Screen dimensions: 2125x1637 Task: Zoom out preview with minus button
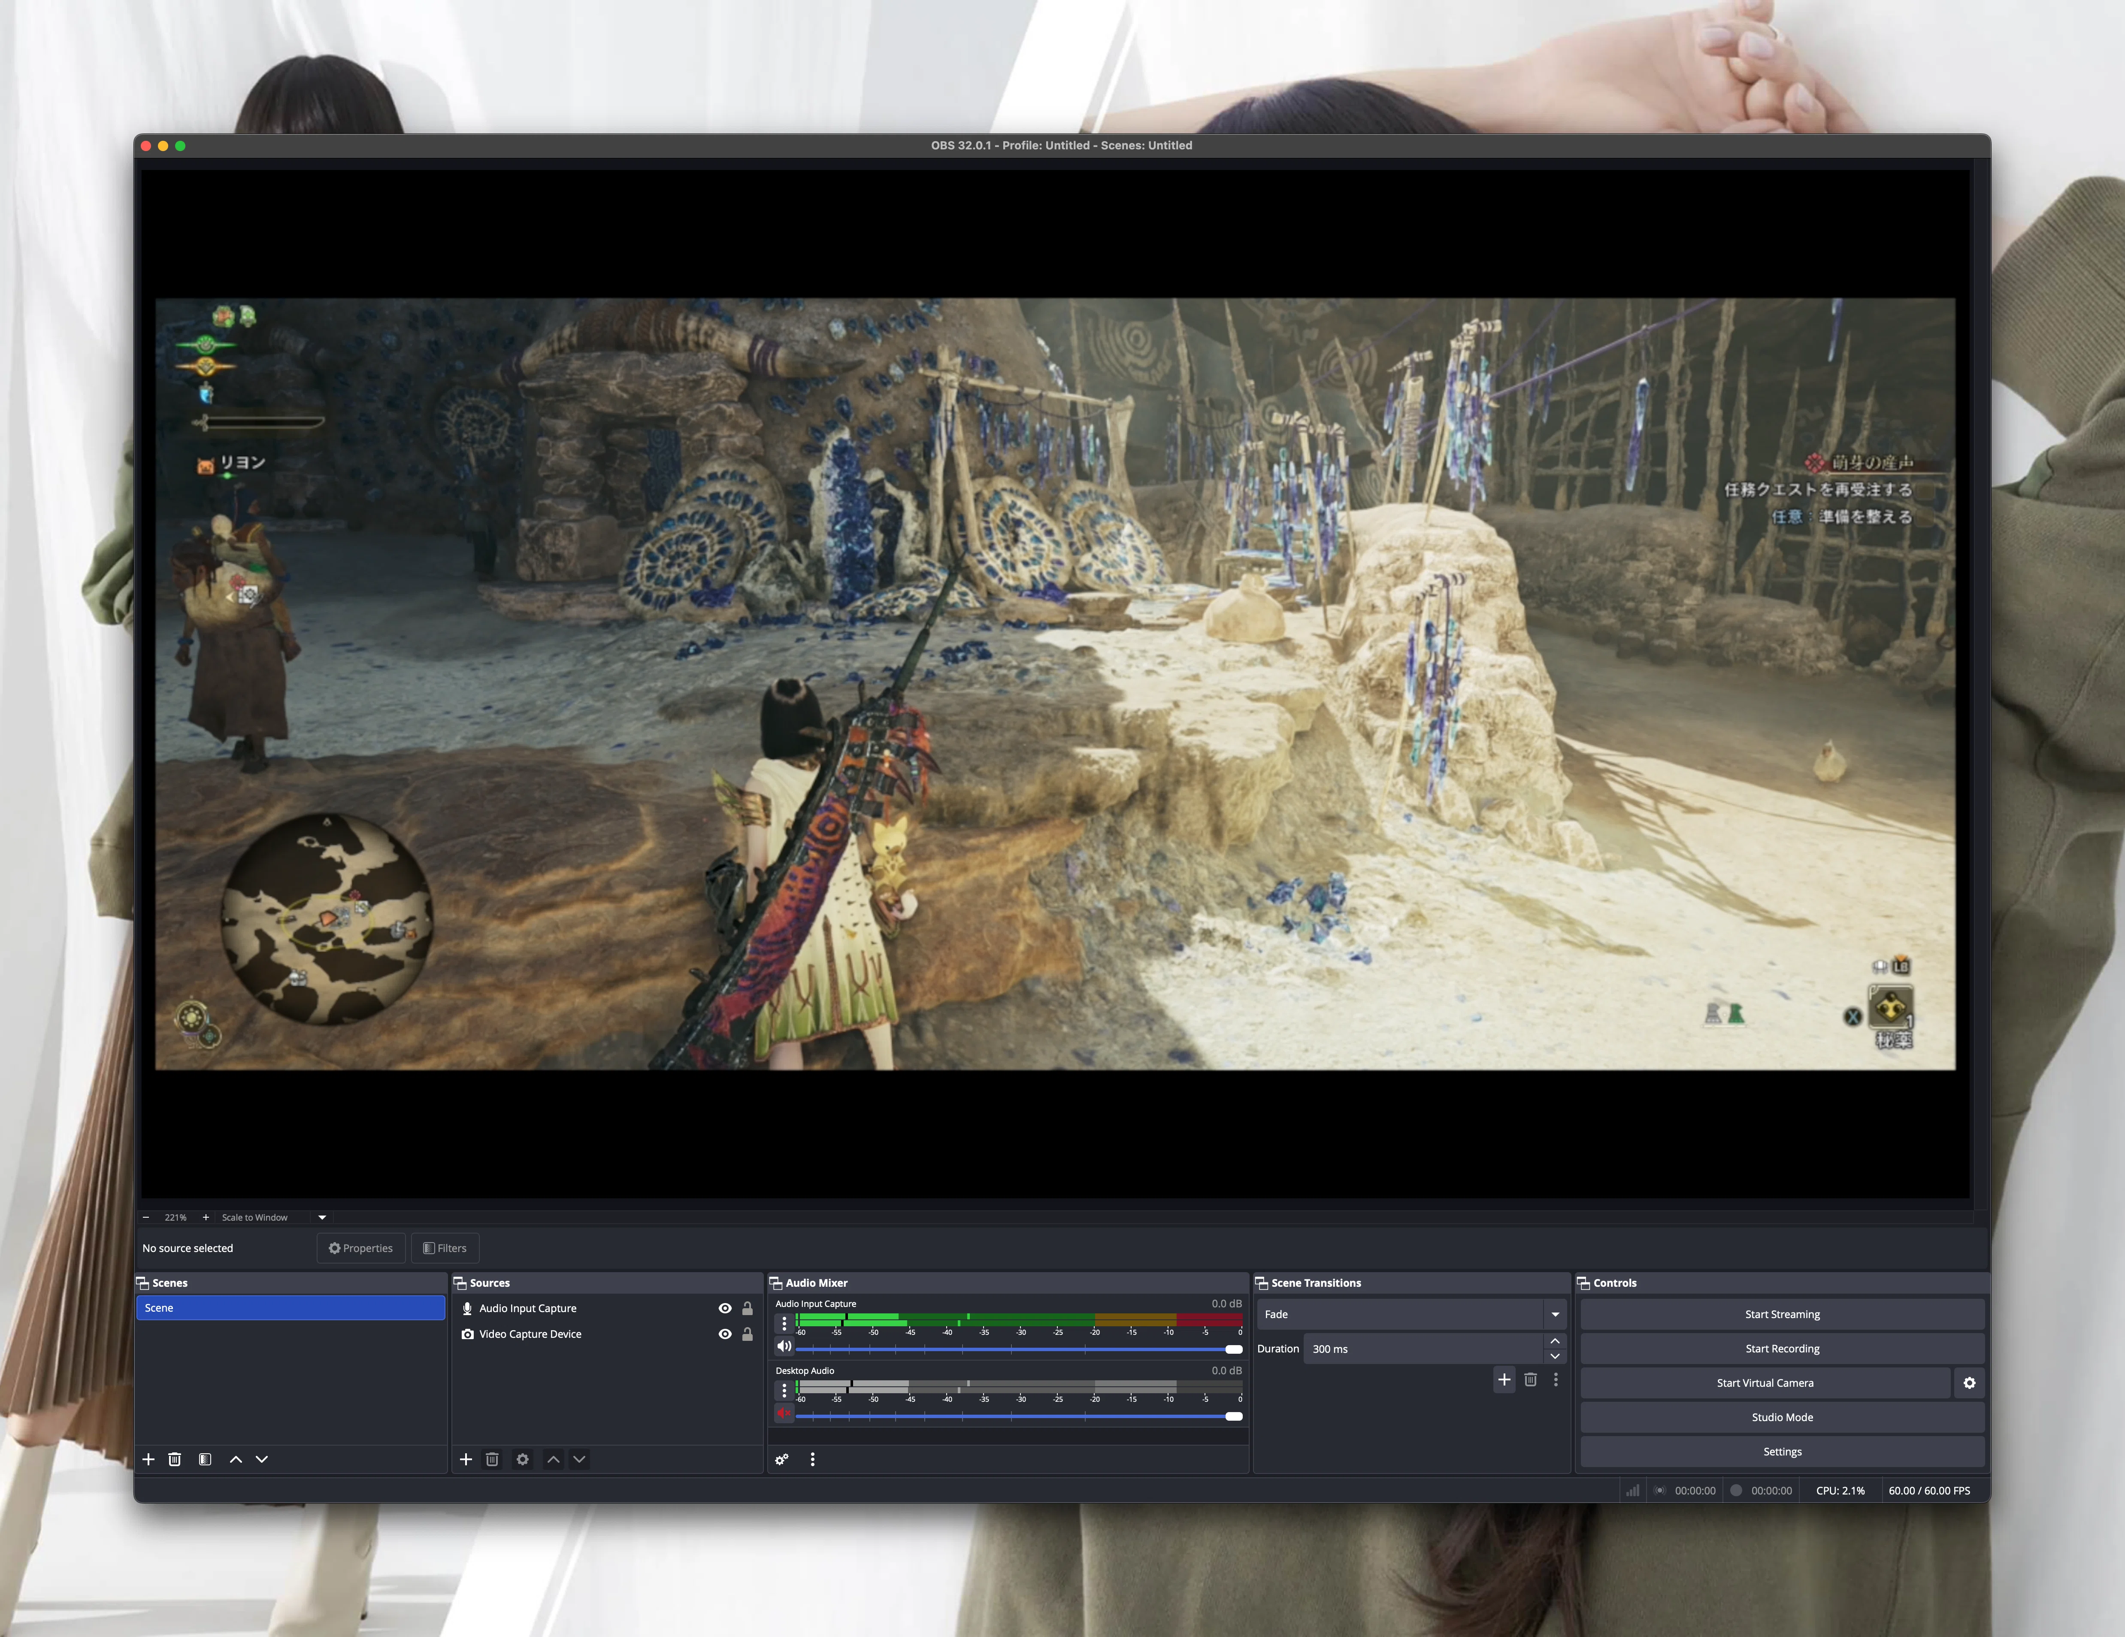tap(146, 1218)
